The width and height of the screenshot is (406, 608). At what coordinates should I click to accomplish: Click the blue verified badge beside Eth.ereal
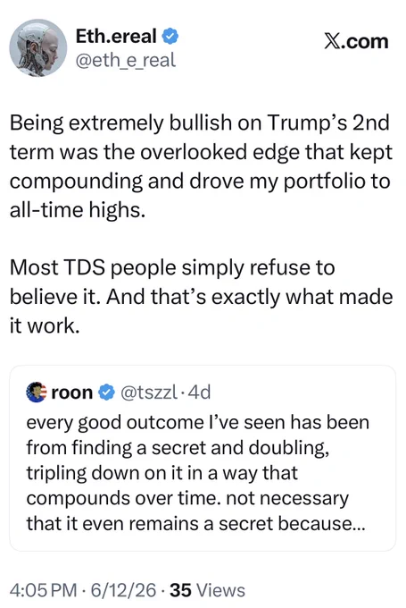coord(170,37)
